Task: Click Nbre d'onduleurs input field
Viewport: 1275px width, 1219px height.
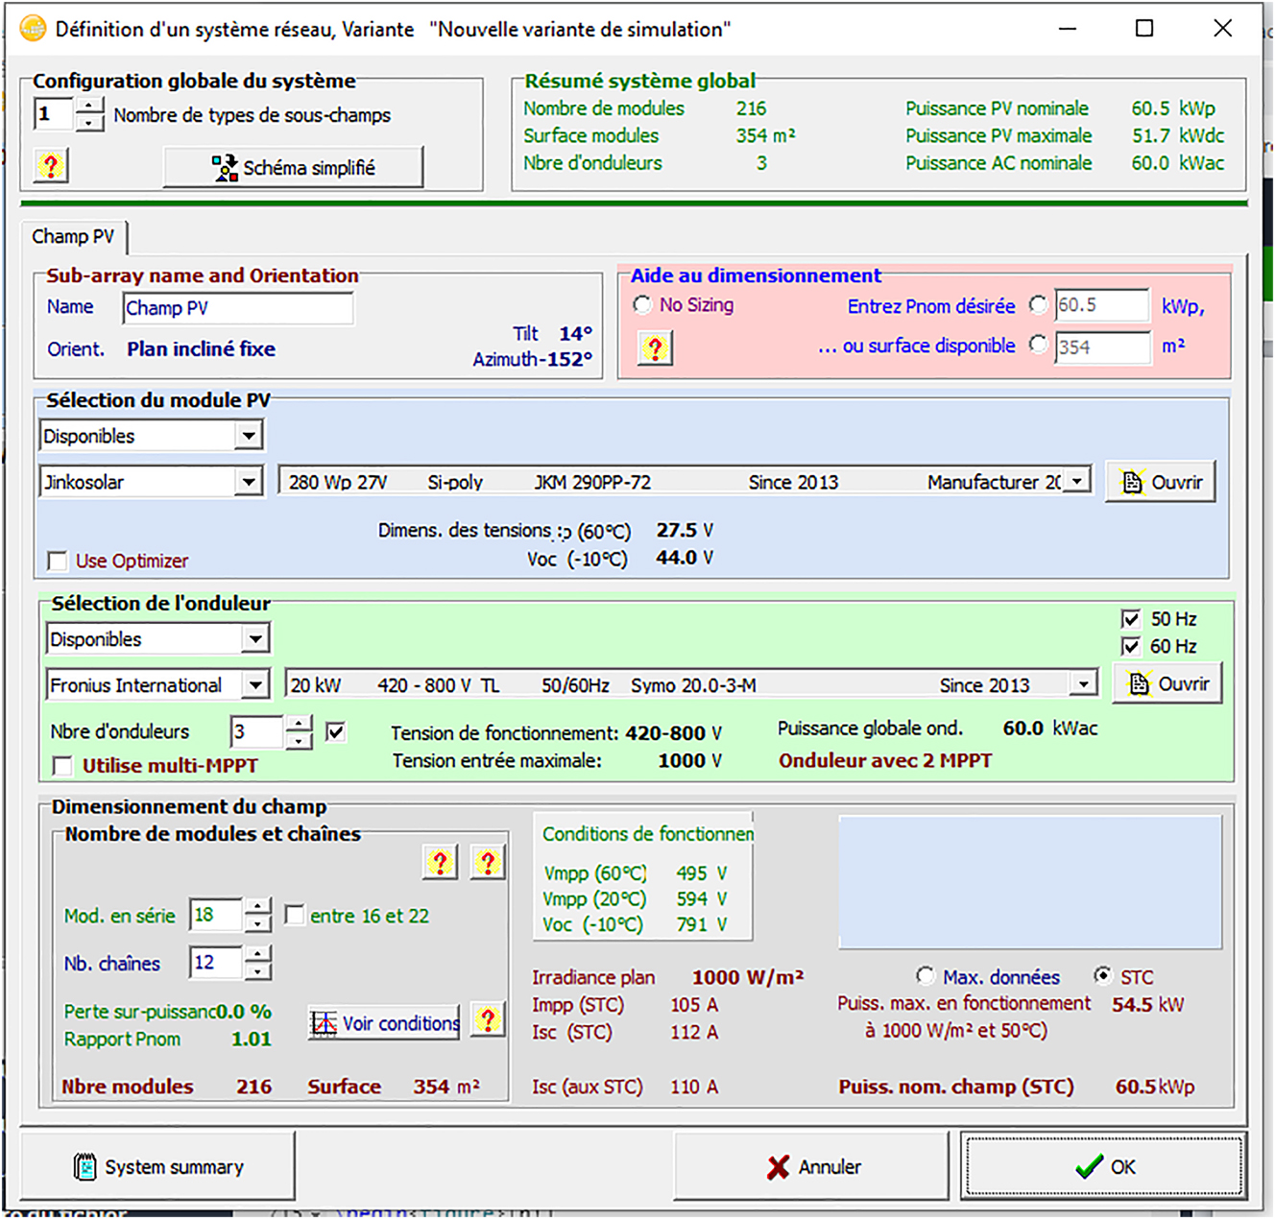Action: point(257,732)
